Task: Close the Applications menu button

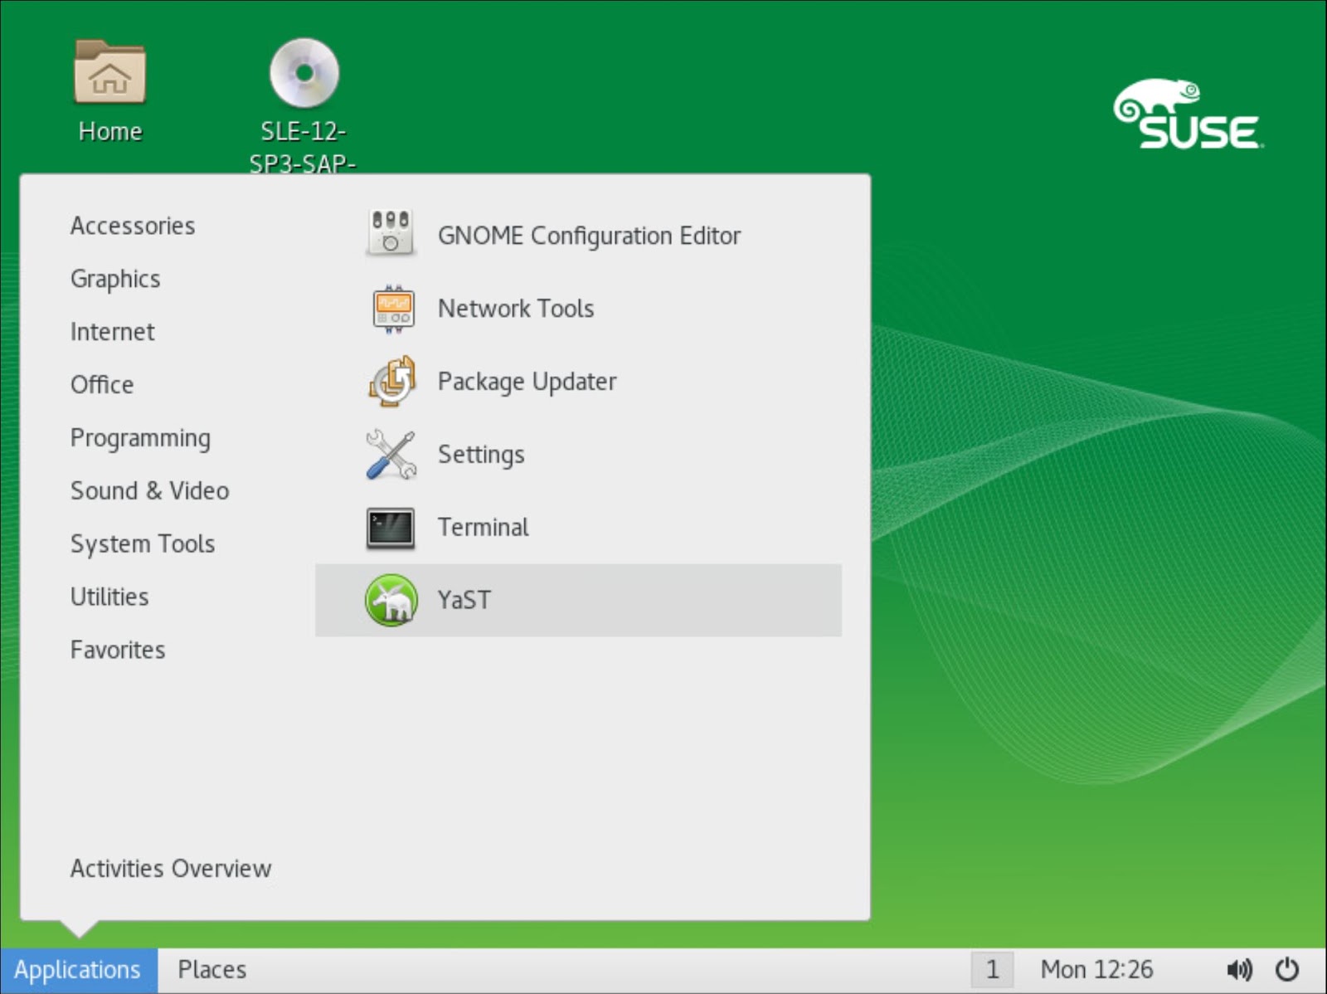Action: click(79, 970)
